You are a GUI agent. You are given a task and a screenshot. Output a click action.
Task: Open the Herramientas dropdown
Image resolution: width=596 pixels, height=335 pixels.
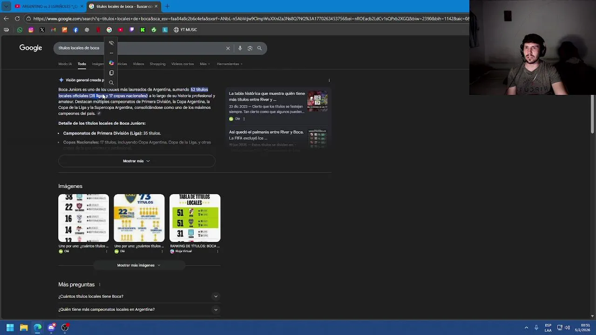click(x=230, y=64)
